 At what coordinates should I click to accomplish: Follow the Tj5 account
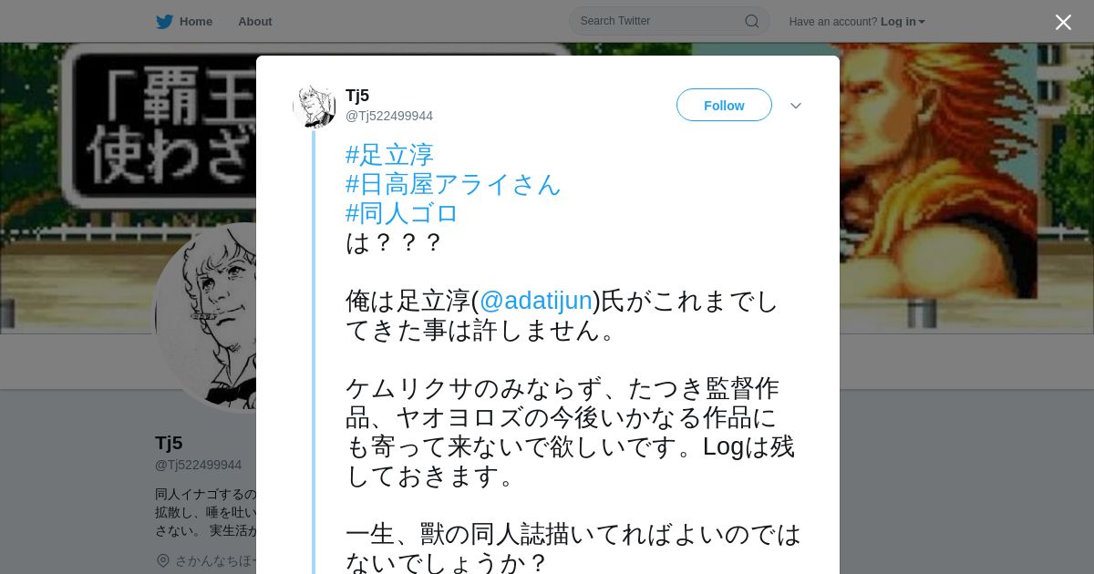point(724,105)
